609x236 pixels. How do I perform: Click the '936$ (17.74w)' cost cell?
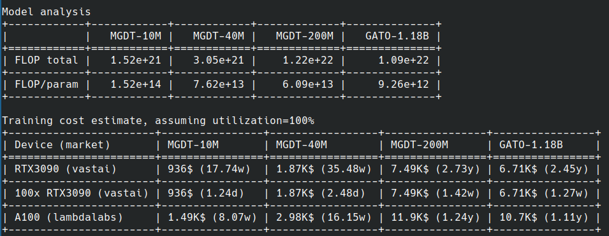point(209,169)
